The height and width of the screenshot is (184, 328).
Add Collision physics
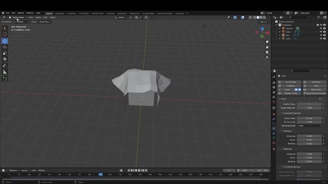[290, 86]
